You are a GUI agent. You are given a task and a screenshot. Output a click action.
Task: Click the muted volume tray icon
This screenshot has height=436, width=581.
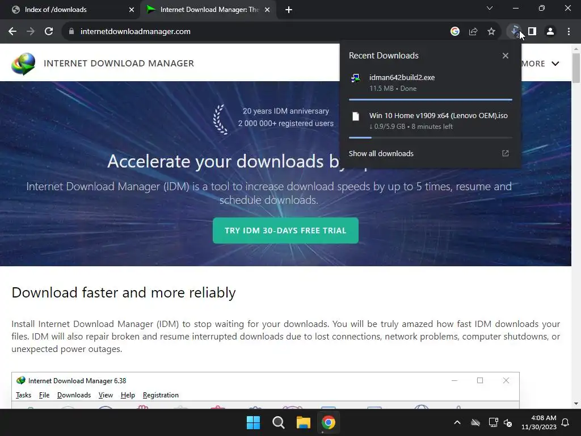[x=508, y=422]
